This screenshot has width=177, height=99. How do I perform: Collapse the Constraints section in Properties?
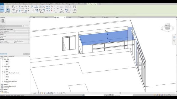pyautogui.click(x=29, y=28)
